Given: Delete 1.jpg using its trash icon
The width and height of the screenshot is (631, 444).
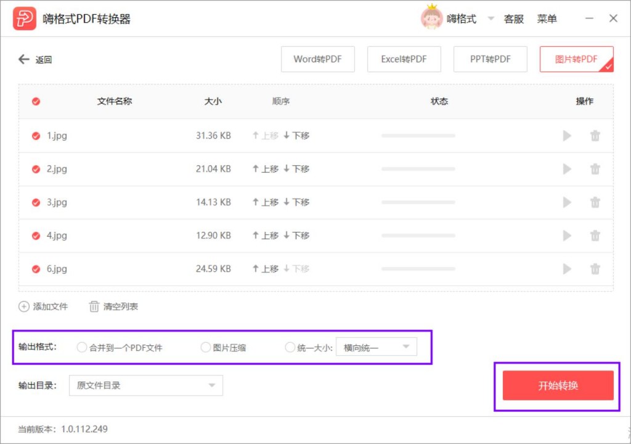Looking at the screenshot, I should 595,136.
